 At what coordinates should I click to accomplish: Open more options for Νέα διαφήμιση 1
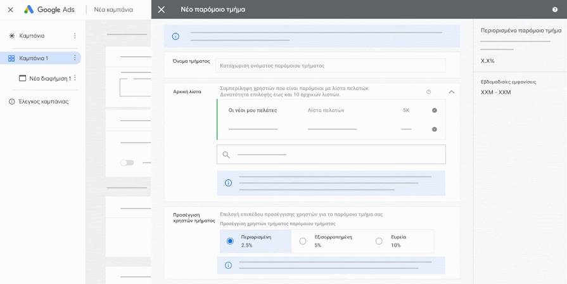click(x=75, y=79)
